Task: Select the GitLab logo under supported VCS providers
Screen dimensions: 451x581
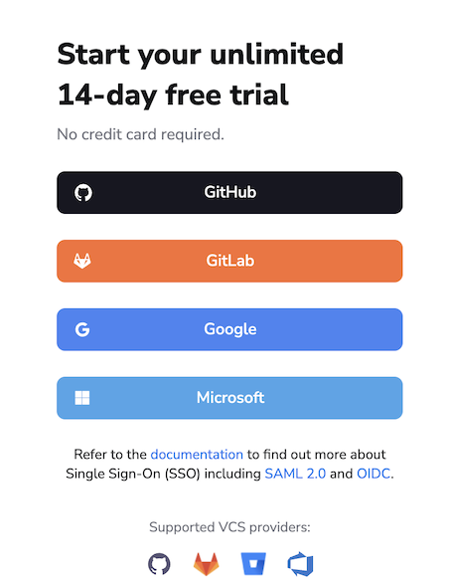Action: (x=206, y=564)
